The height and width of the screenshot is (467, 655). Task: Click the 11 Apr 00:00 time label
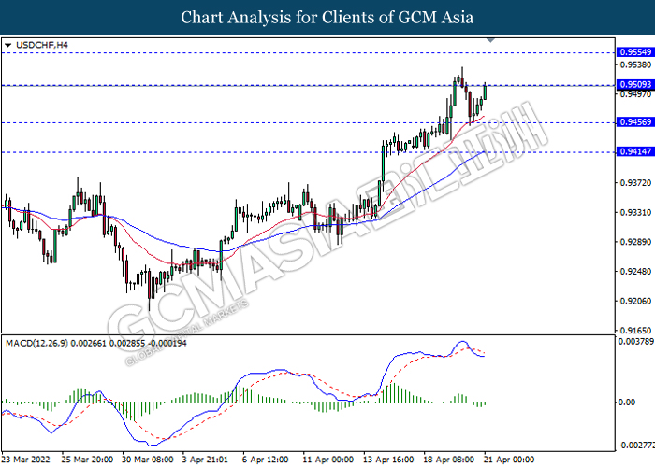(x=328, y=460)
